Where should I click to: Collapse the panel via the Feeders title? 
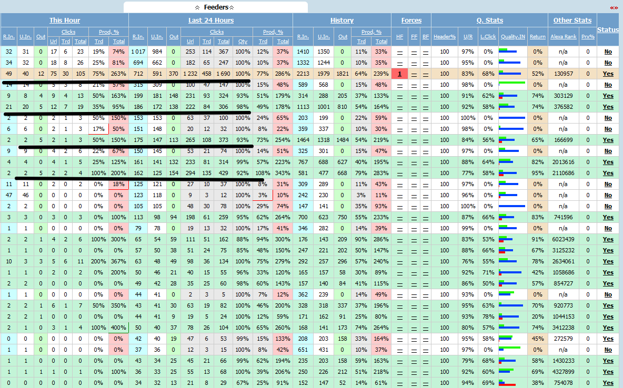216,7
